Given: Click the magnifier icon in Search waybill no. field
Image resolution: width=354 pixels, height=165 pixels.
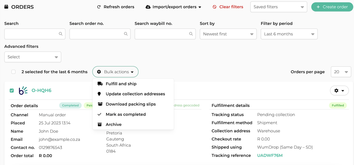Looking at the screenshot, I should click(191, 34).
